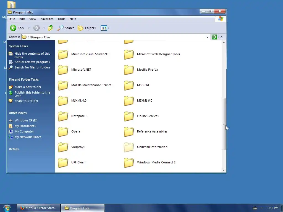The width and height of the screenshot is (283, 212).
Task: Open the Back history dropdown arrow
Action: pos(29,28)
